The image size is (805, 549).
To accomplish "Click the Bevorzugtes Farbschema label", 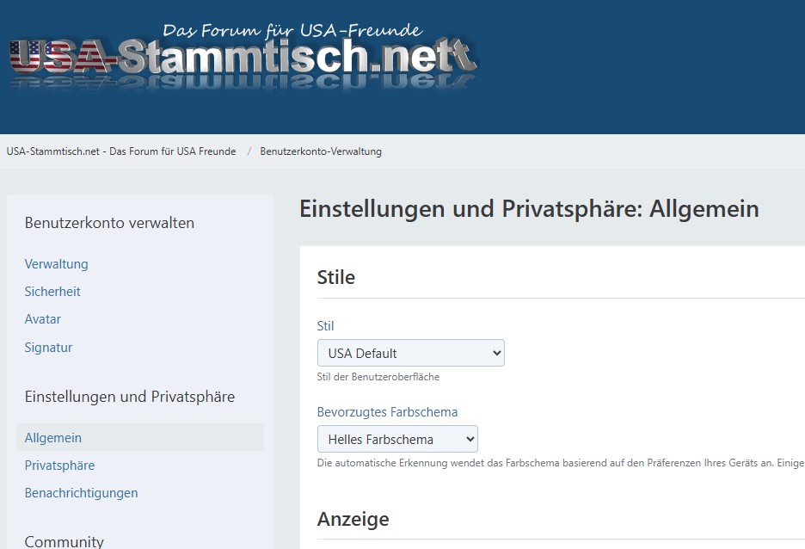I will click(387, 412).
